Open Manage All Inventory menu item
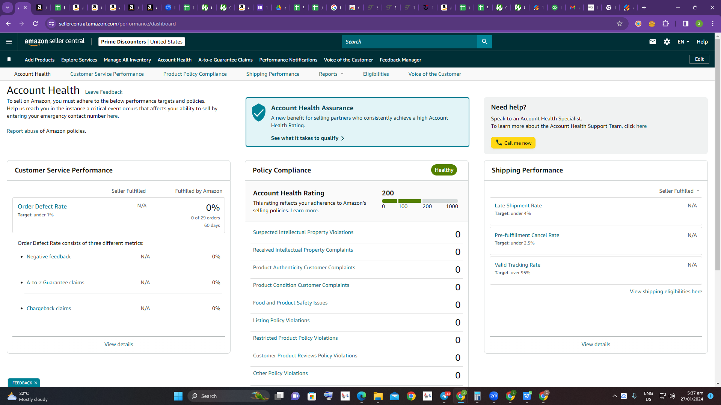This screenshot has width=721, height=405. [x=127, y=60]
